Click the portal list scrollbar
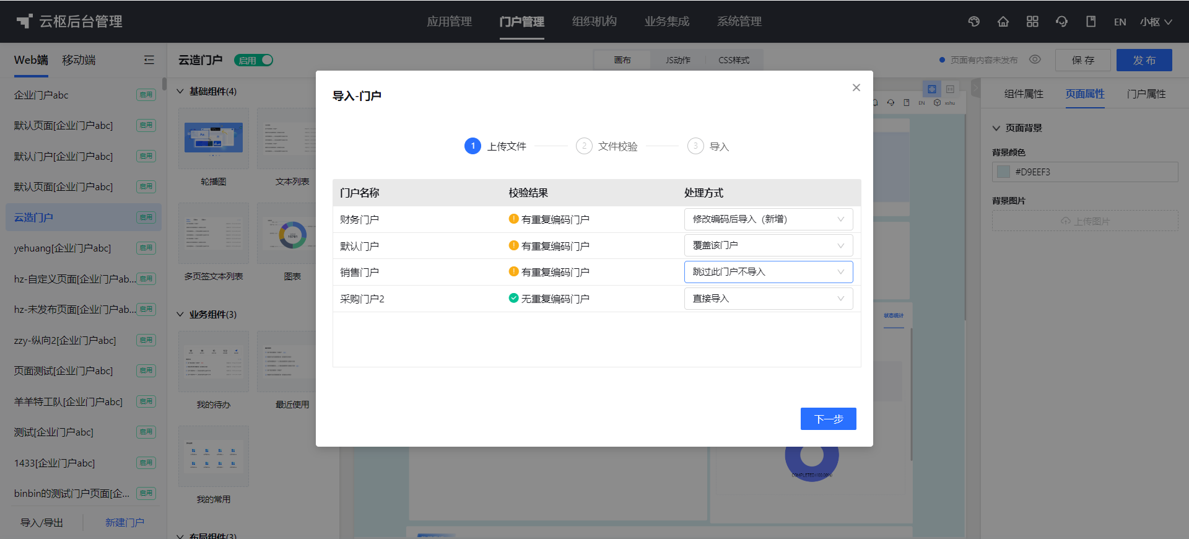 click(164, 84)
